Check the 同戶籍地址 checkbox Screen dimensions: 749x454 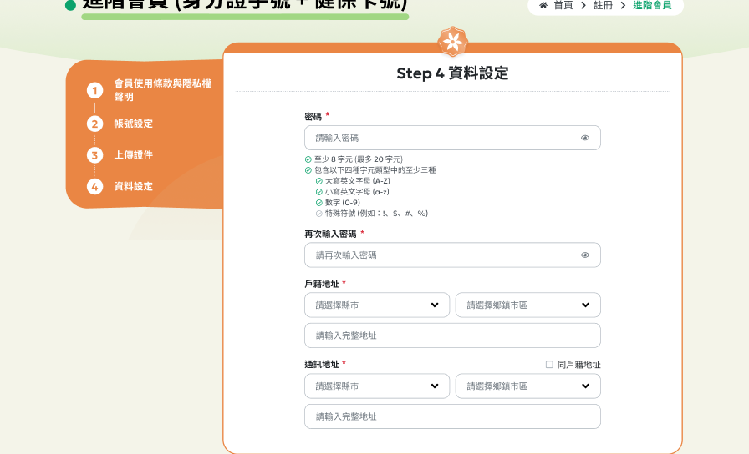coord(549,365)
